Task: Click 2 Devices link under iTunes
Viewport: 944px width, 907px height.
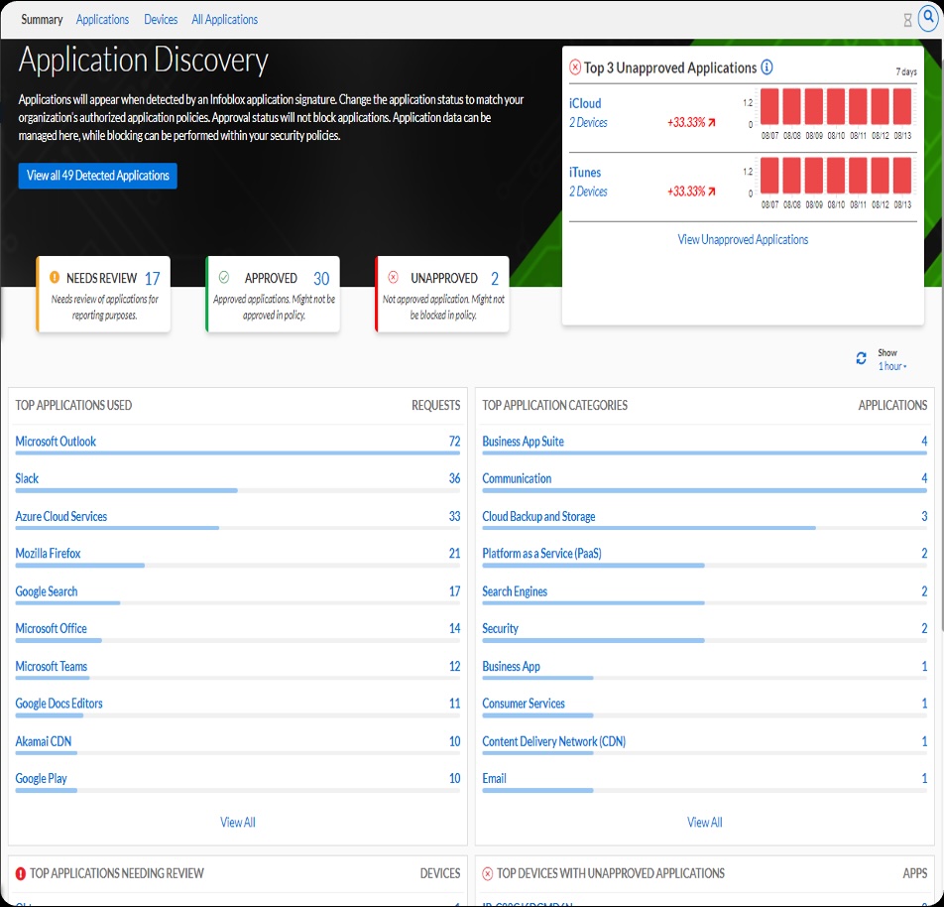Action: pyautogui.click(x=588, y=192)
